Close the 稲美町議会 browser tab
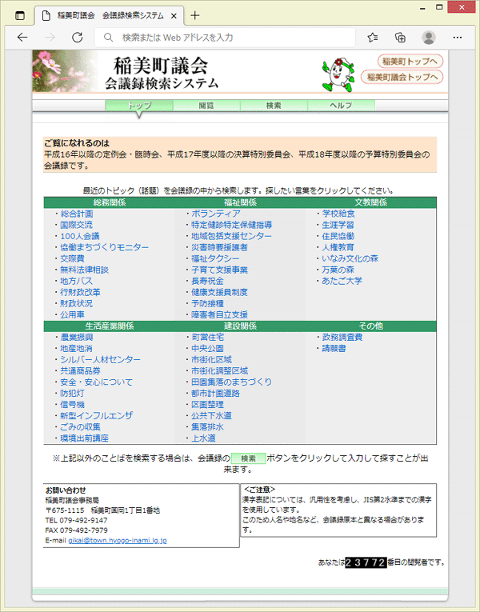 (174, 16)
